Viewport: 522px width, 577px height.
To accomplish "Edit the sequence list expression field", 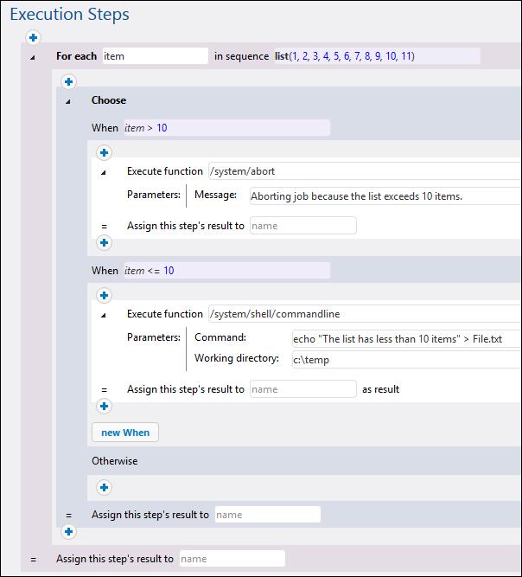I will pyautogui.click(x=376, y=56).
